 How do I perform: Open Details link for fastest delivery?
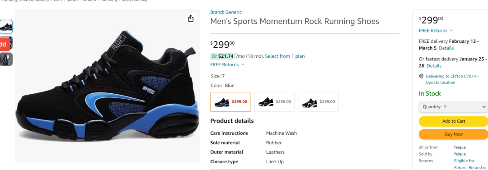point(434,66)
